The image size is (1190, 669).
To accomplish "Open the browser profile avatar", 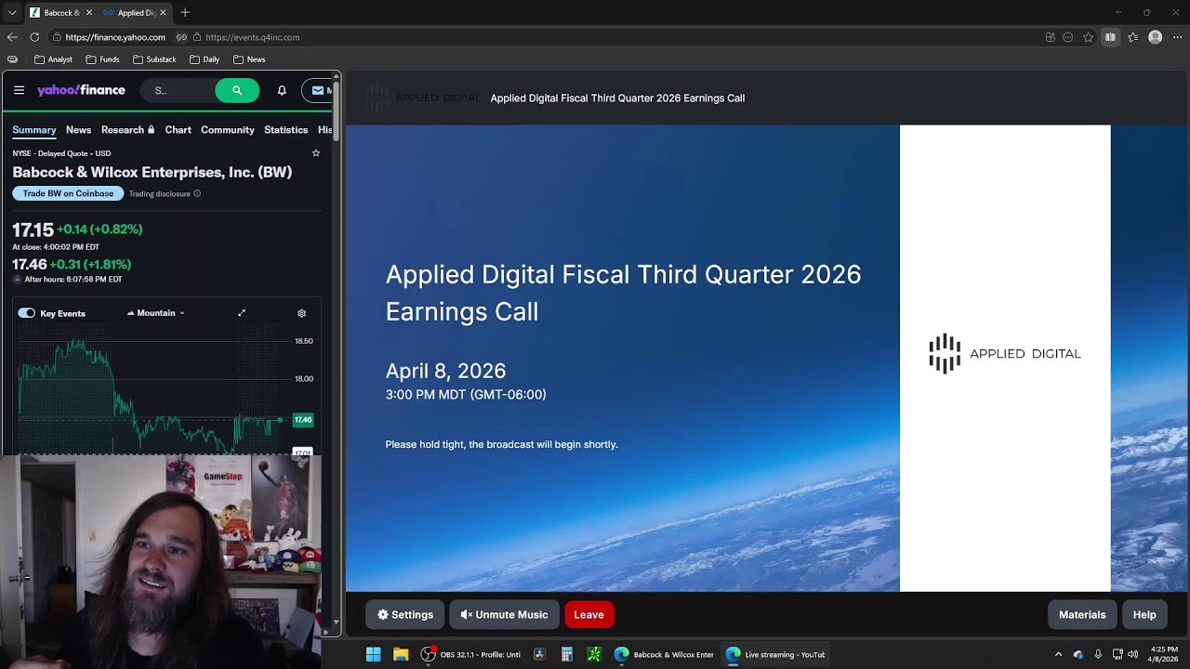I will click(x=1155, y=37).
